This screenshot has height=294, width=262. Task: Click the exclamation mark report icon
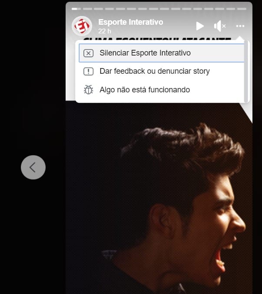tap(88, 72)
